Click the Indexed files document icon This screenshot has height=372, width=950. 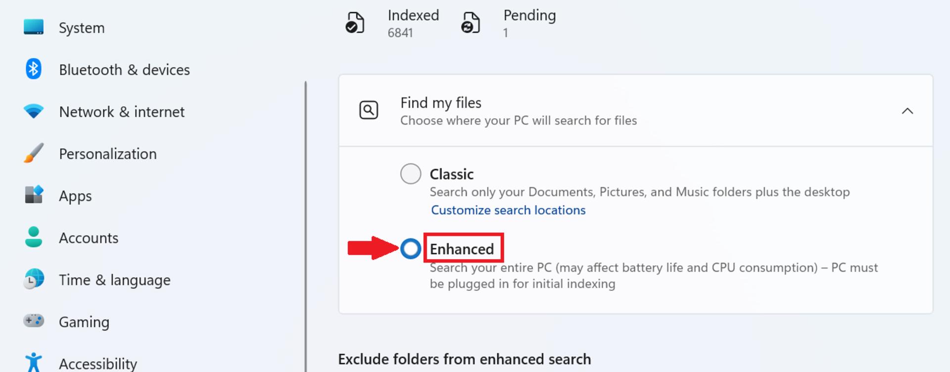pos(355,23)
